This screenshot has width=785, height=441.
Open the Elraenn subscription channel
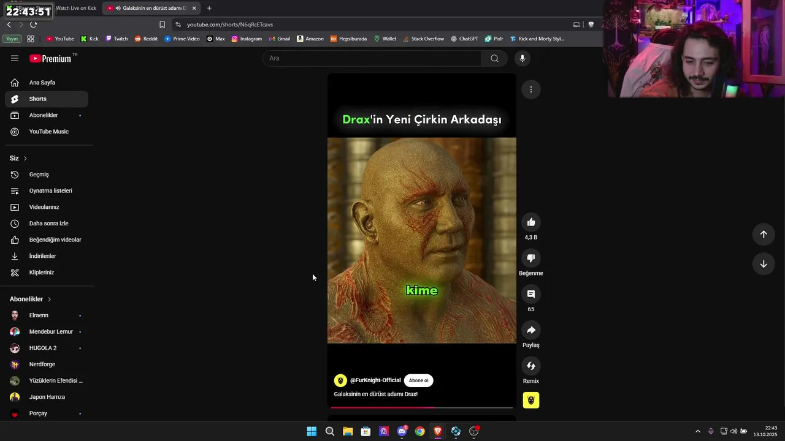pos(47,315)
